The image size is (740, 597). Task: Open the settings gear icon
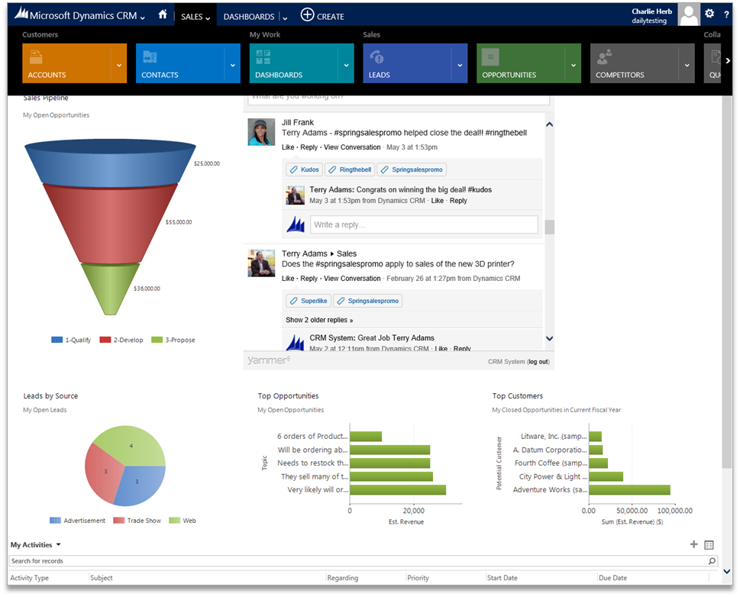click(x=709, y=14)
